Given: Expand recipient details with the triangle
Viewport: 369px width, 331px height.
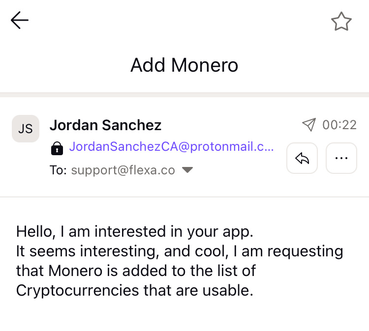Looking at the screenshot, I should (x=187, y=170).
